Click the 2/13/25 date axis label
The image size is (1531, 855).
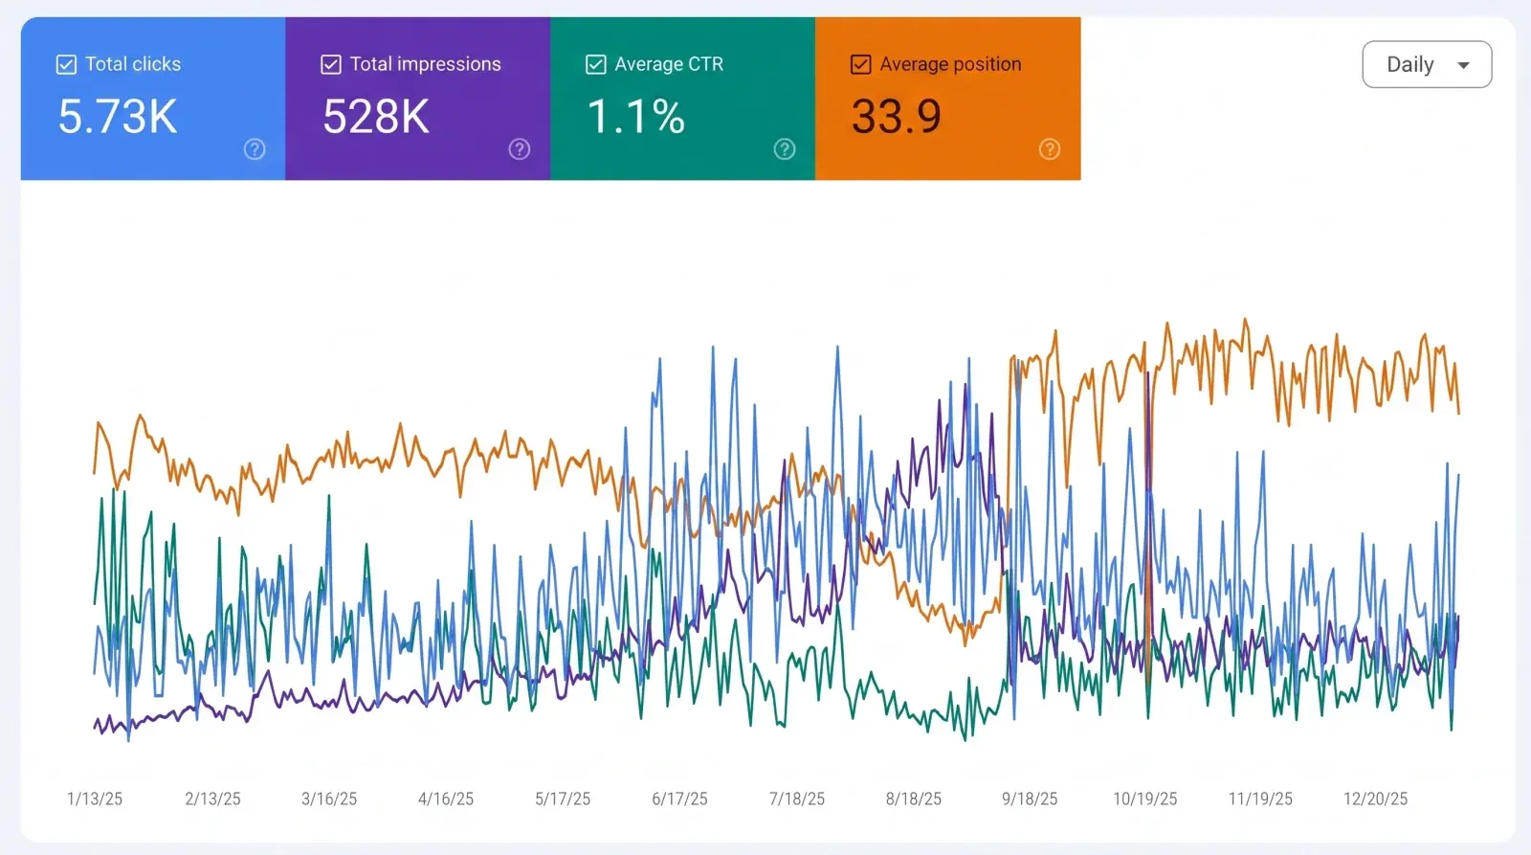coord(212,799)
